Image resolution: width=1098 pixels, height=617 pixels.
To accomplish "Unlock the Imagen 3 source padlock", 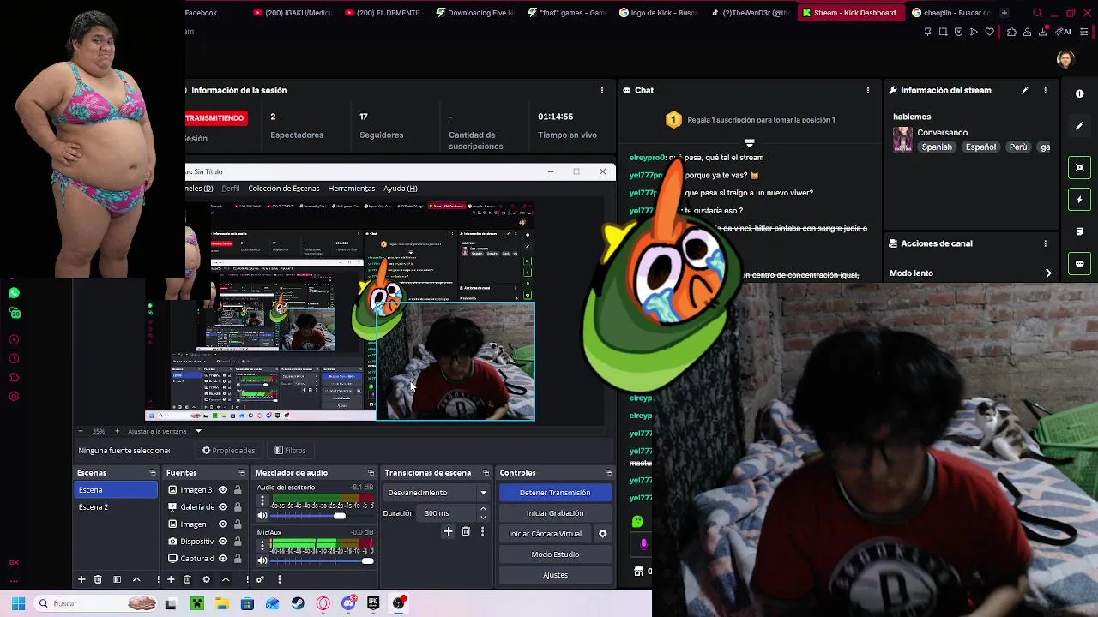I will [238, 490].
